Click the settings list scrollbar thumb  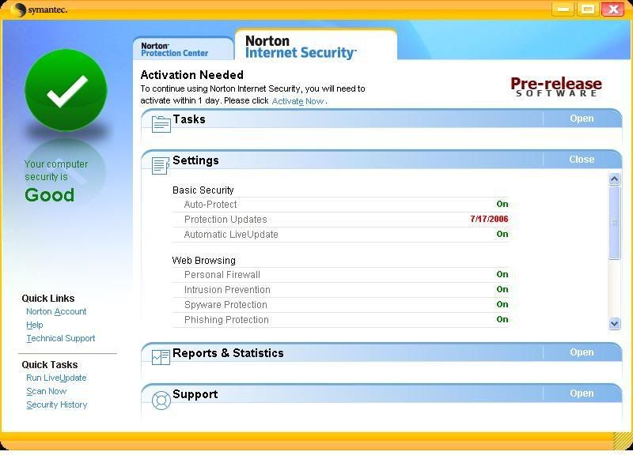click(615, 223)
